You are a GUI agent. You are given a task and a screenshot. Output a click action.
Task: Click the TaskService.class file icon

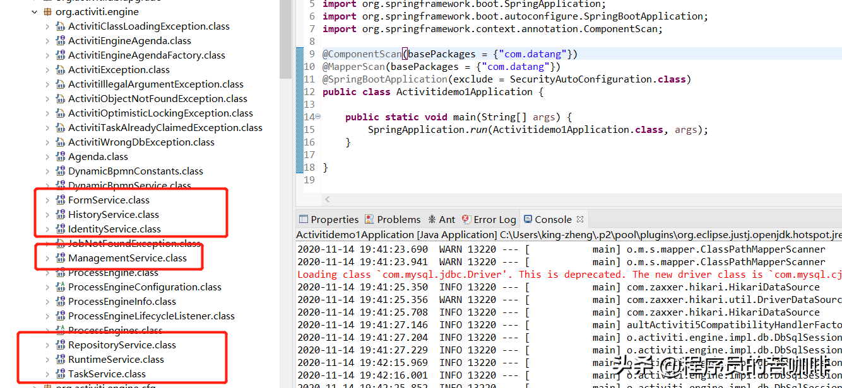[x=61, y=374]
